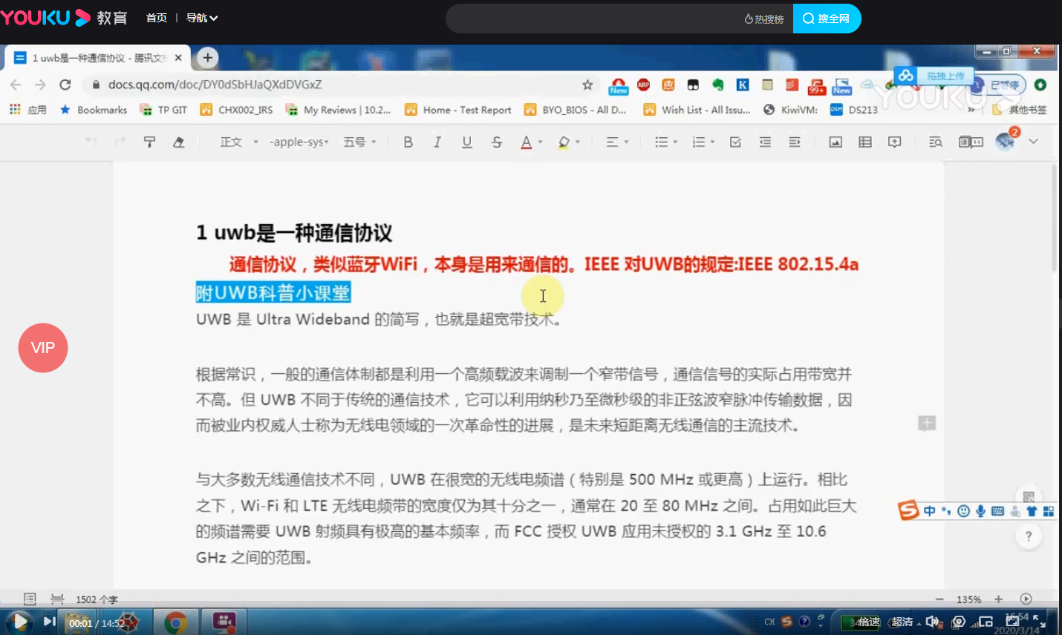This screenshot has width=1062, height=635.
Task: Toggle underline text formatting
Action: click(x=466, y=142)
